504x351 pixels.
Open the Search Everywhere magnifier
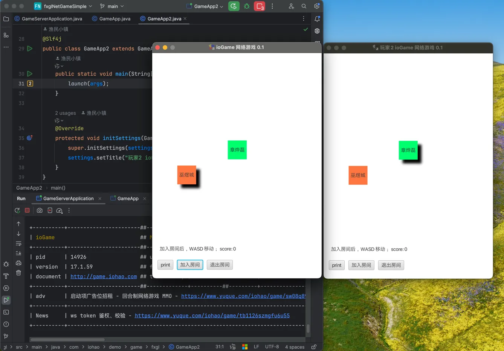click(x=304, y=6)
